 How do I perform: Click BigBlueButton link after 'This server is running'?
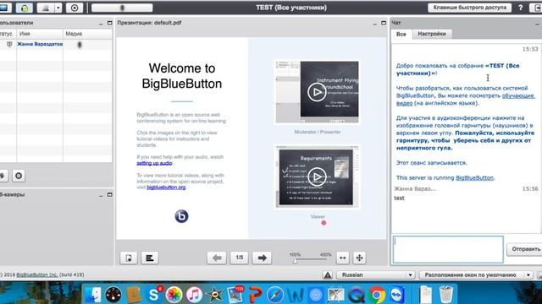click(474, 178)
